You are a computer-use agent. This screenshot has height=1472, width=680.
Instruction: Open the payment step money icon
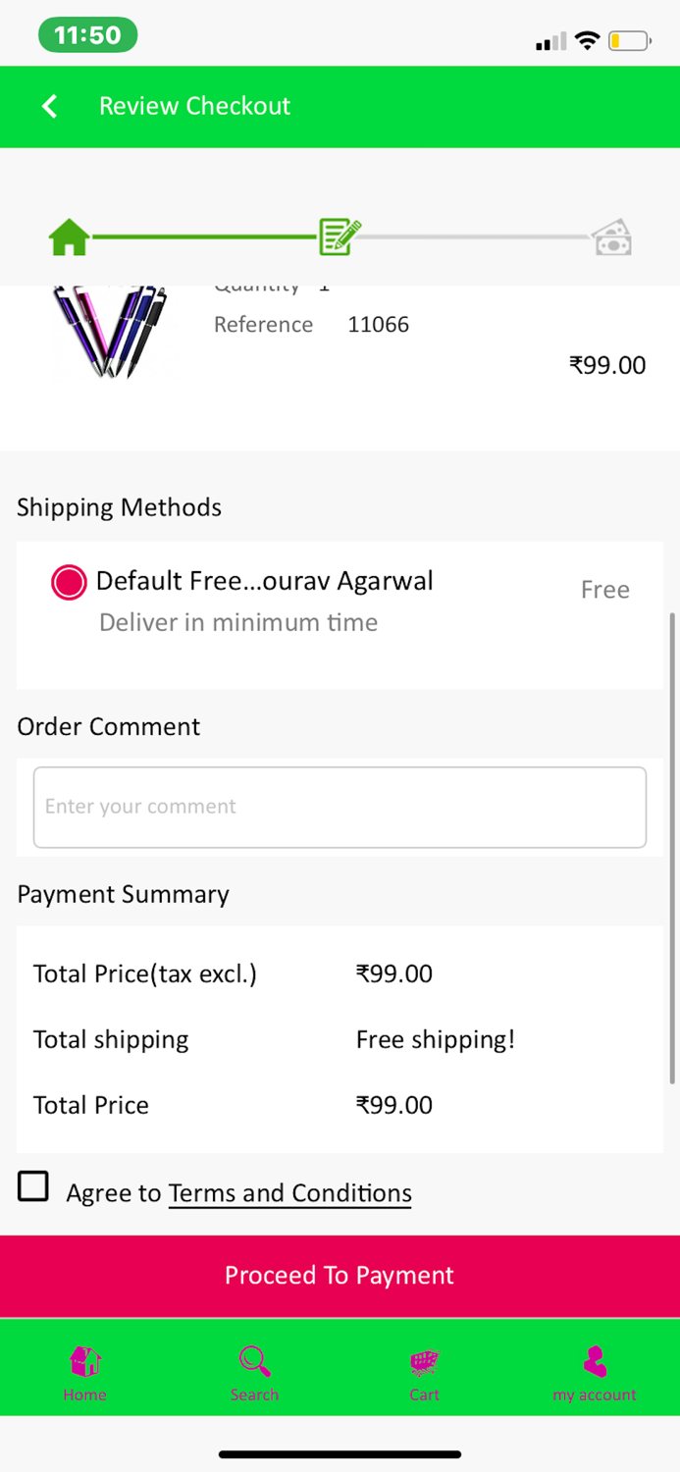point(613,236)
